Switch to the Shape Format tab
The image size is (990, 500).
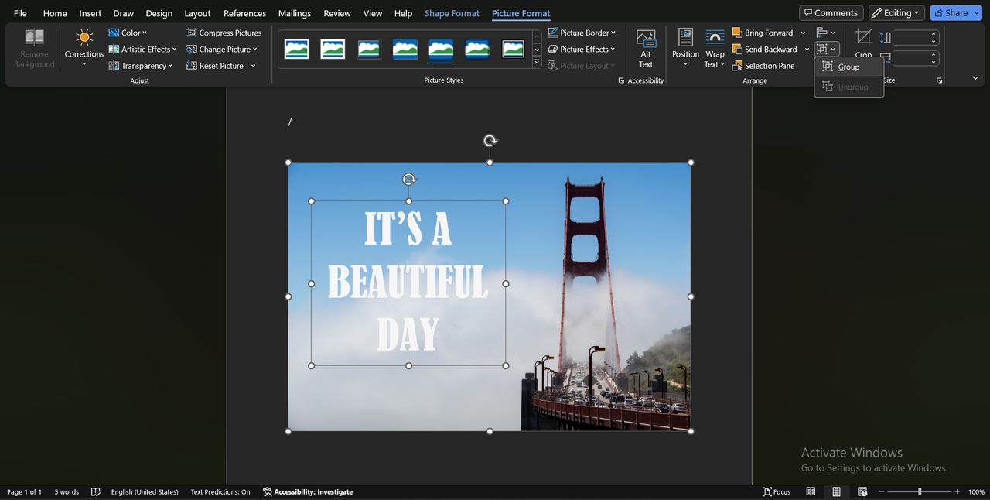point(452,13)
